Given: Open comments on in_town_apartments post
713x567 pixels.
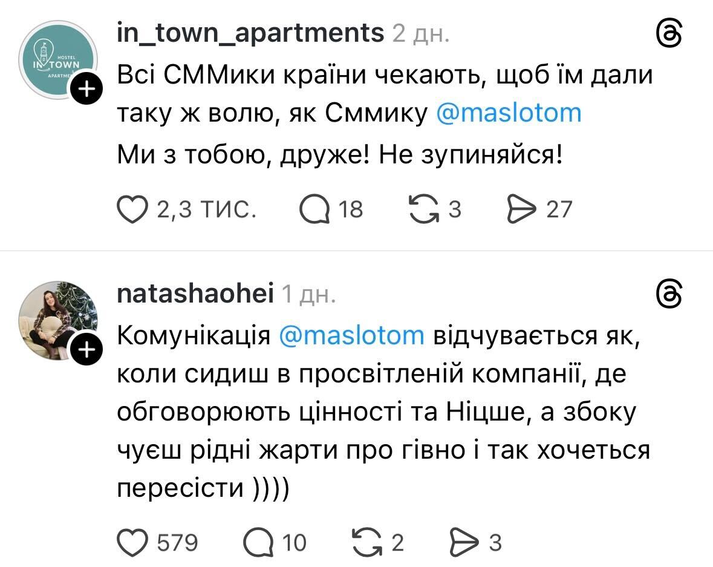Looking at the screenshot, I should coord(314,209).
